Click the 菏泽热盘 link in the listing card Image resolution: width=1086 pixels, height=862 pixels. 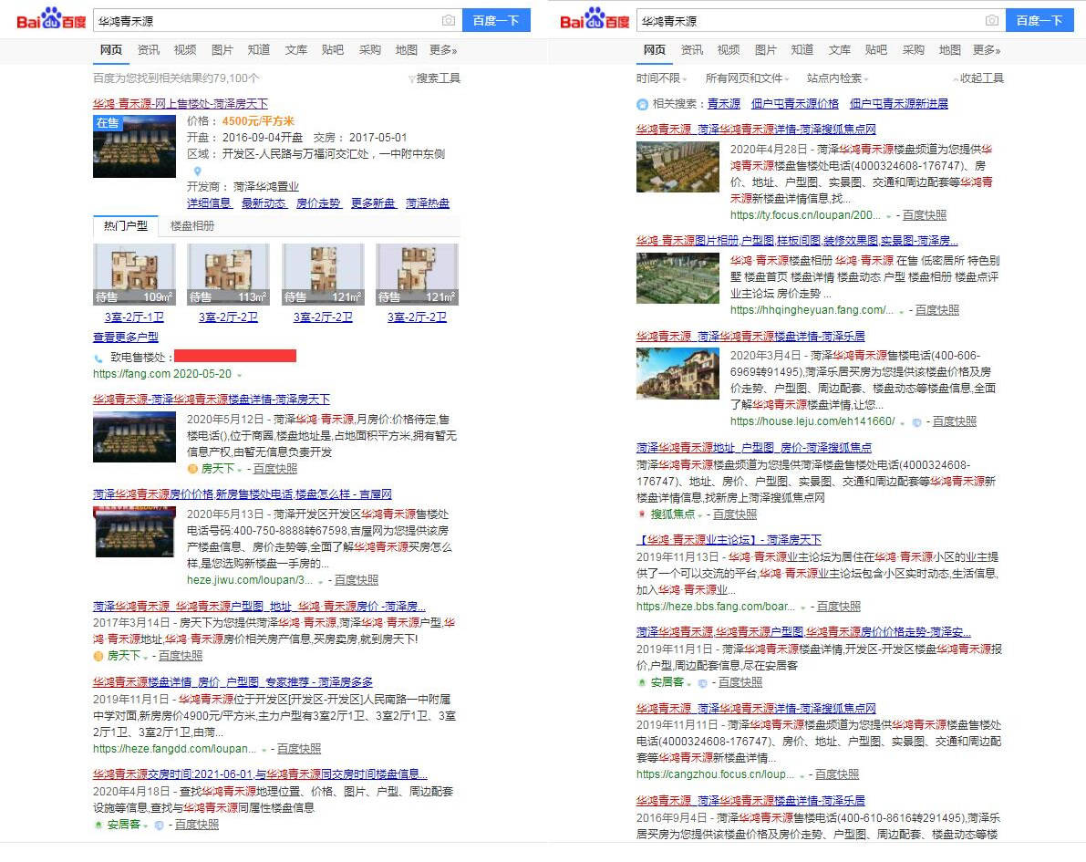(428, 203)
